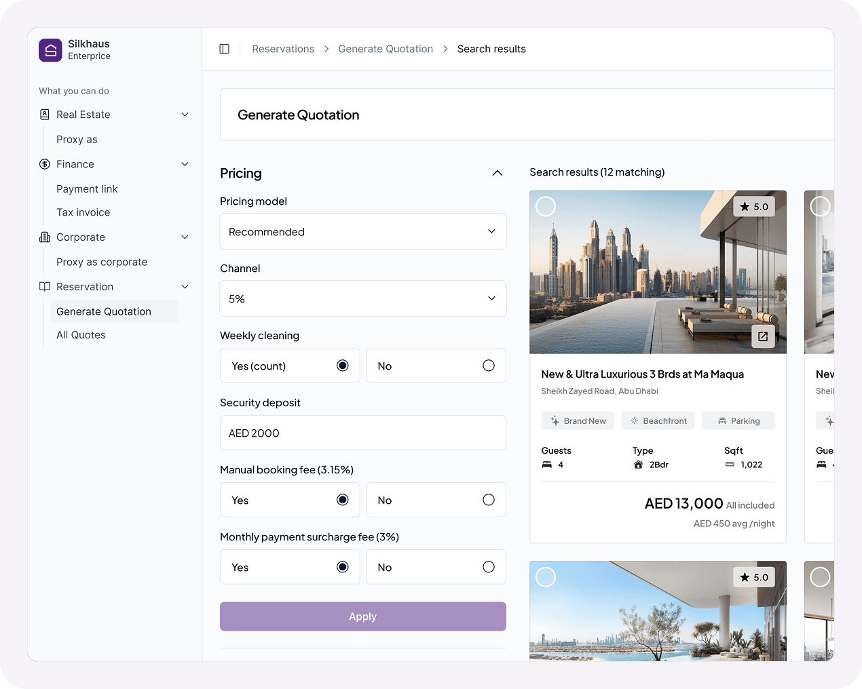Click the Reservation book icon

pyautogui.click(x=45, y=287)
